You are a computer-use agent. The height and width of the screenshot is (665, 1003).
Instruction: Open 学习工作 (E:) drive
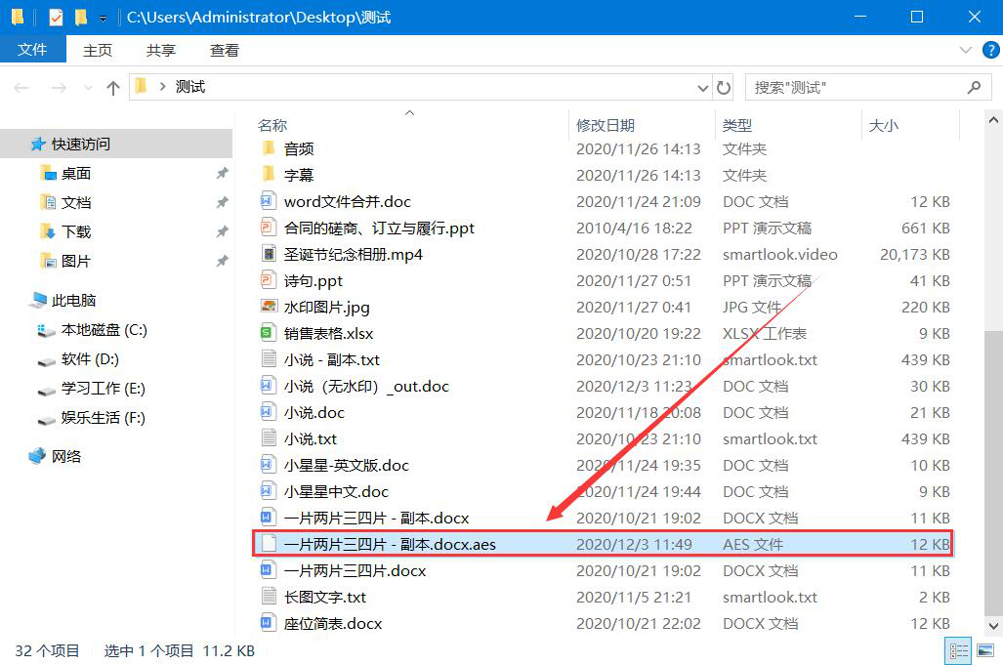pyautogui.click(x=103, y=388)
